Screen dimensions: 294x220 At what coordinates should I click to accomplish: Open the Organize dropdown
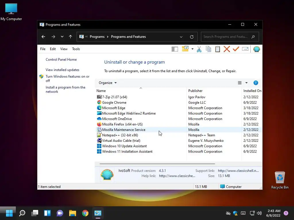click(x=108, y=83)
